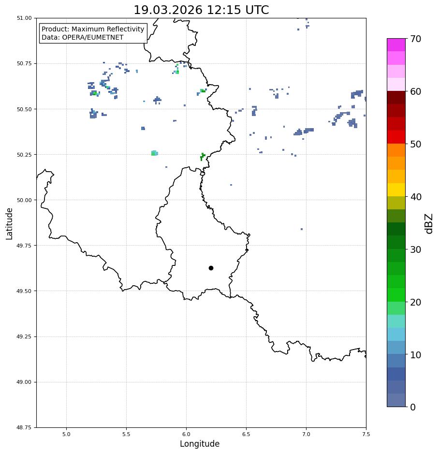Click the orange colorbar swatch below 50
Screen dimensions: 439x453
click(x=396, y=150)
